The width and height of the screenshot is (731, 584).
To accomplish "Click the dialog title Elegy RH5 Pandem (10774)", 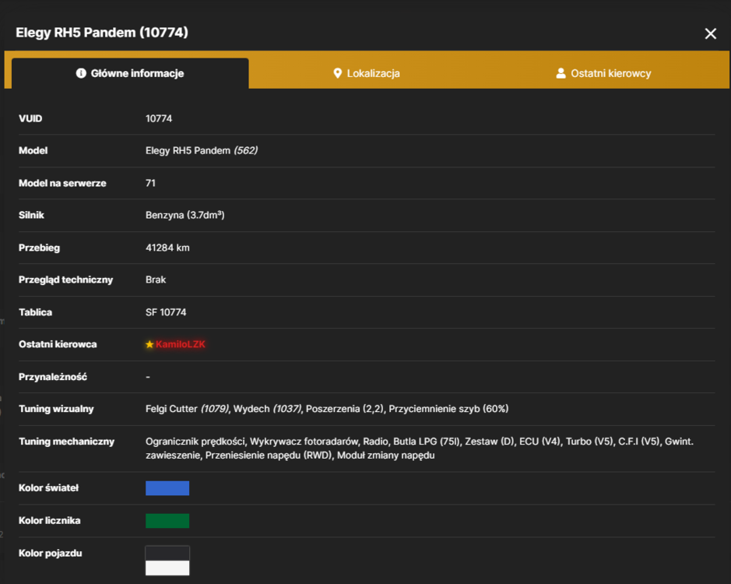I will click(102, 33).
